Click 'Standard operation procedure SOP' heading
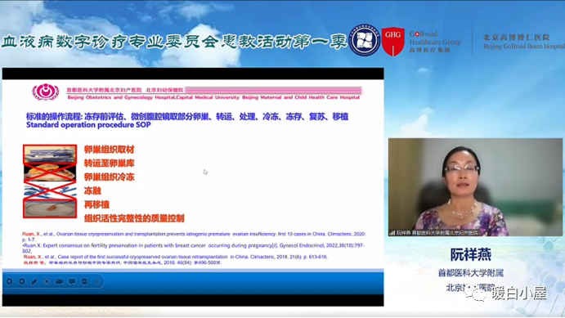The image size is (565, 318). [x=88, y=125]
